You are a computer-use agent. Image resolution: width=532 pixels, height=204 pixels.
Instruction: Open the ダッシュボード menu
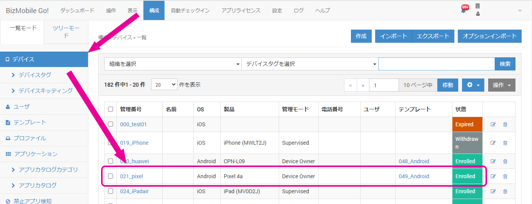(77, 10)
